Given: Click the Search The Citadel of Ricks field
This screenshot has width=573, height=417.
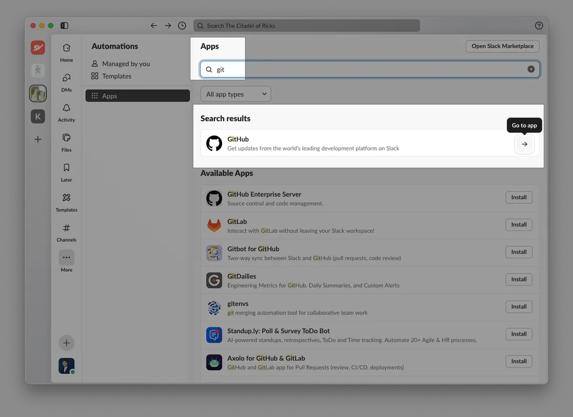Looking at the screenshot, I should coord(307,26).
